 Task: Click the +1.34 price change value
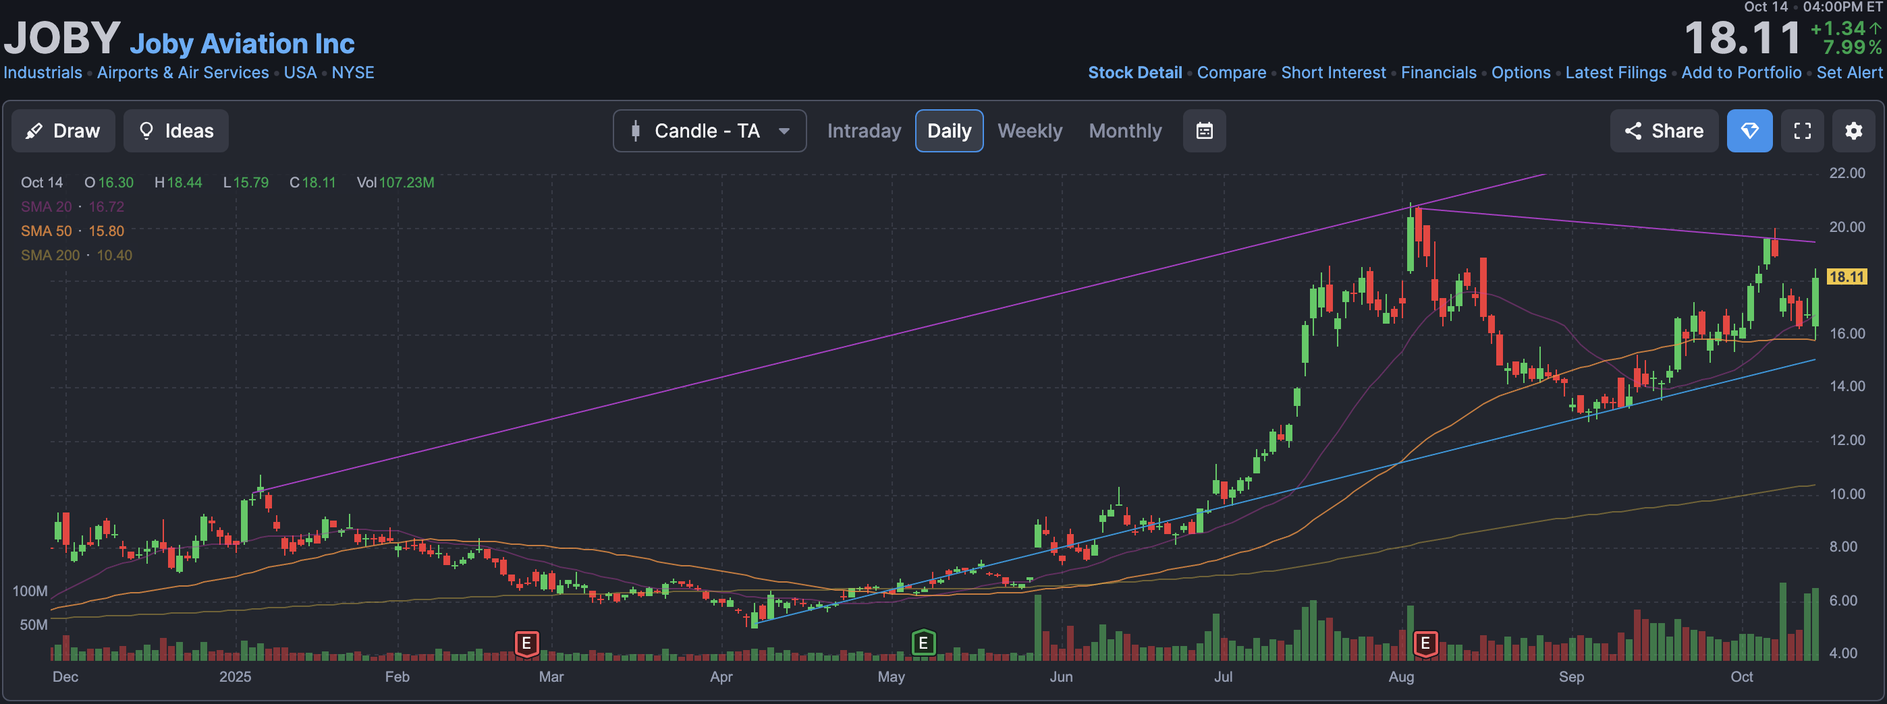[1837, 28]
